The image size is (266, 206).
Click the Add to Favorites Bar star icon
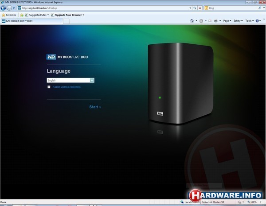22,15
